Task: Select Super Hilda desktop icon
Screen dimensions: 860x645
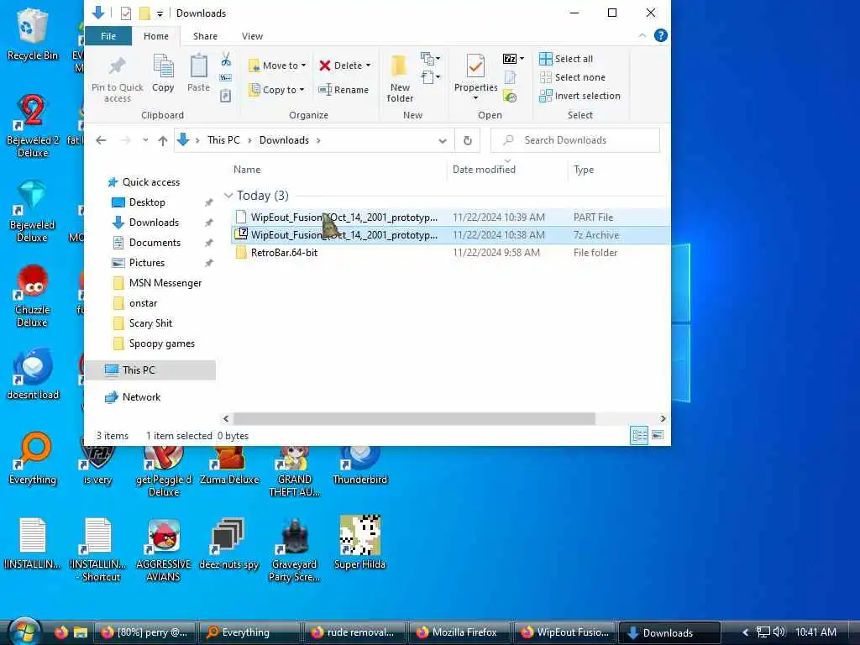Action: tap(359, 543)
